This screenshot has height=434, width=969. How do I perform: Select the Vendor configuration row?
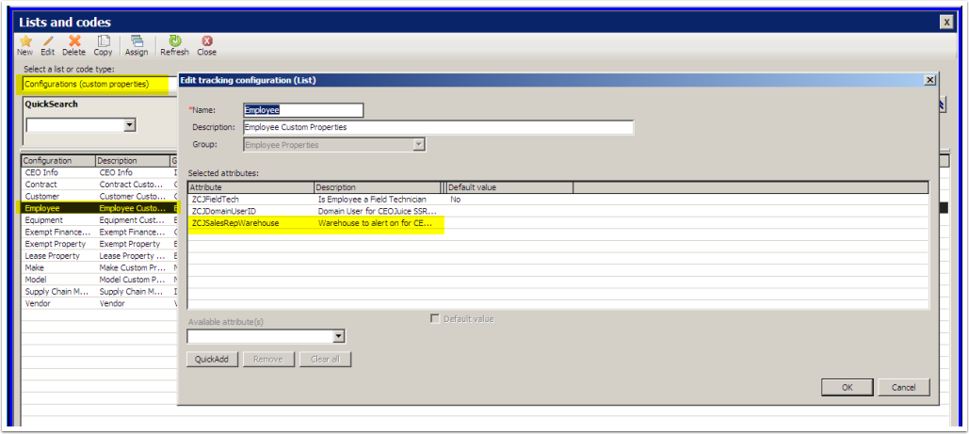click(100, 303)
